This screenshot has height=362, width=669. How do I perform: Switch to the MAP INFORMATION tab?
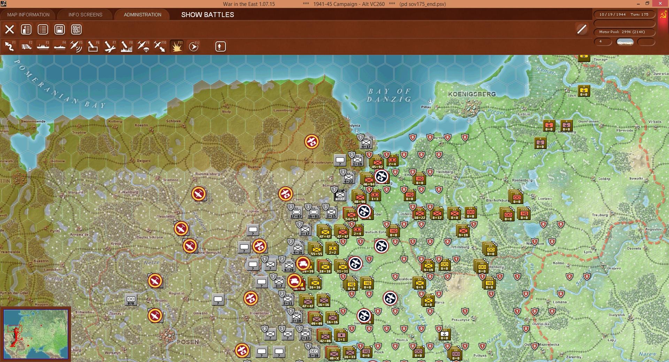[x=29, y=15]
